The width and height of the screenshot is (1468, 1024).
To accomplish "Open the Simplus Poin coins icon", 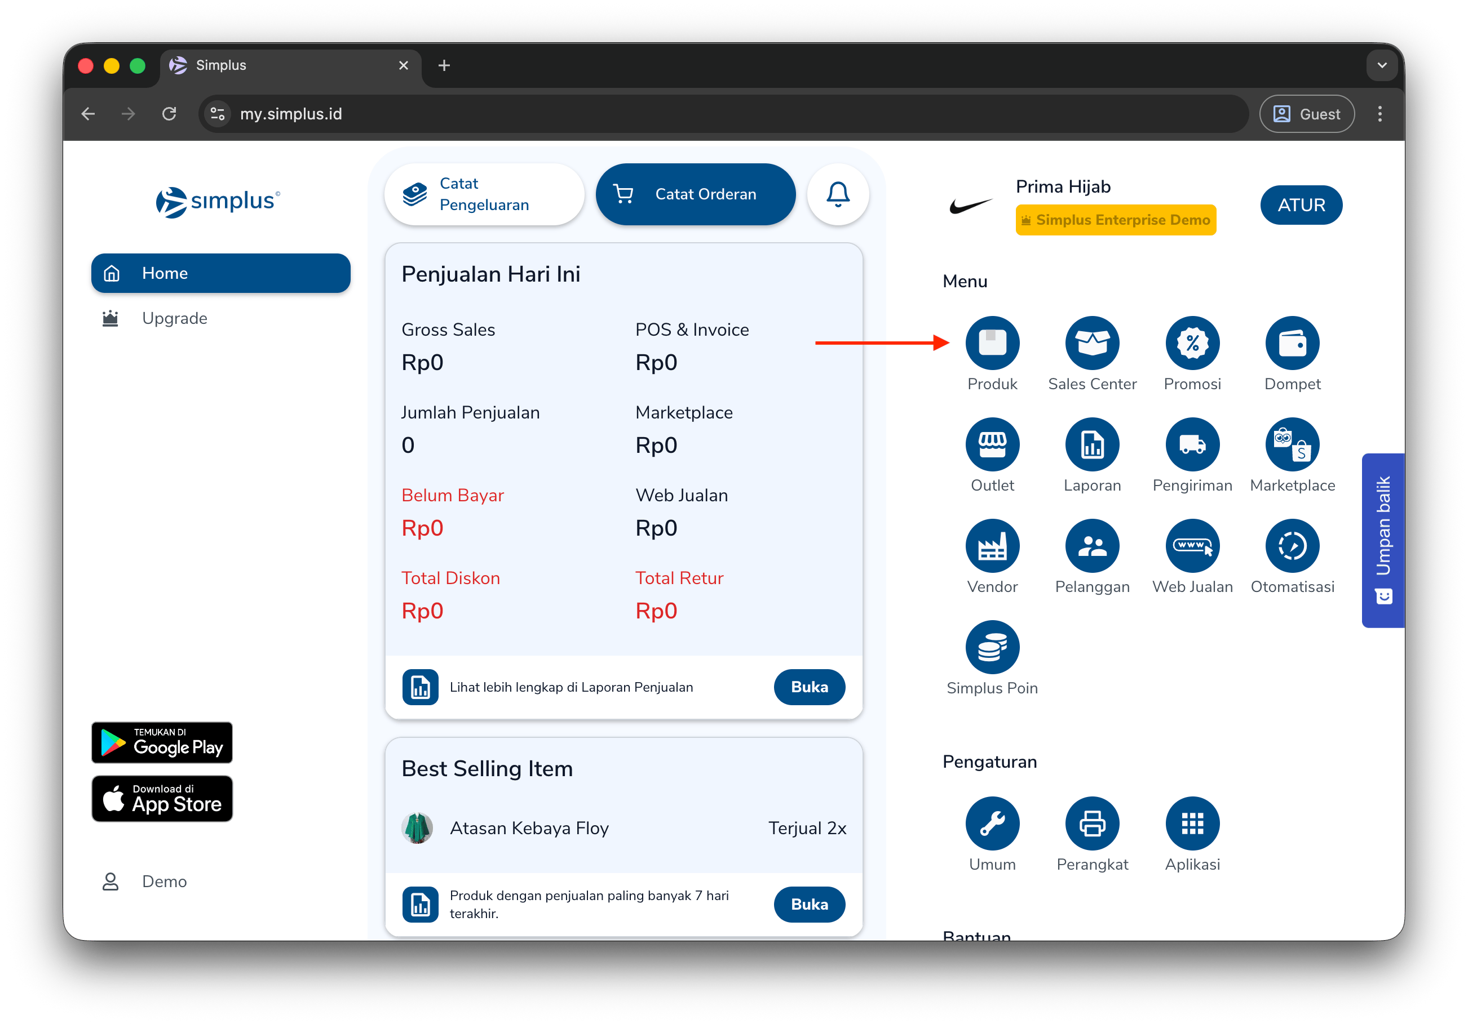I will tap(992, 648).
